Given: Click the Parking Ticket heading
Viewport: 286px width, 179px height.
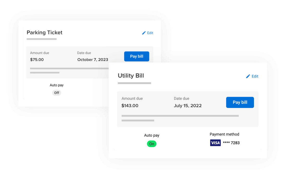Looking at the screenshot, I should [x=44, y=32].
